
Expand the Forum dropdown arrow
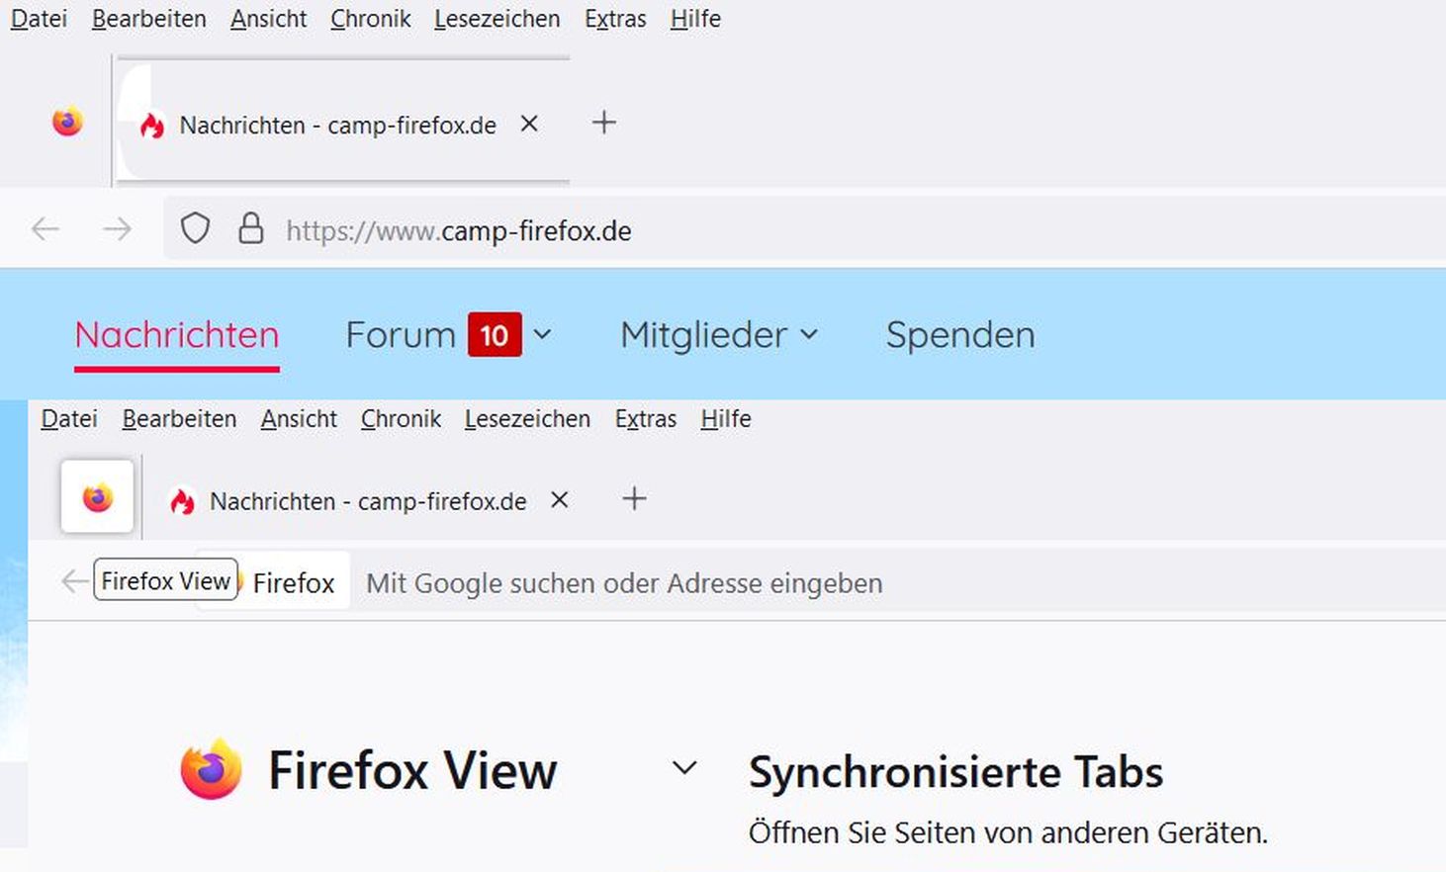(x=542, y=334)
